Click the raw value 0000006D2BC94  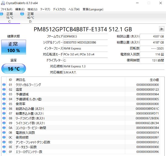tap(147, 123)
